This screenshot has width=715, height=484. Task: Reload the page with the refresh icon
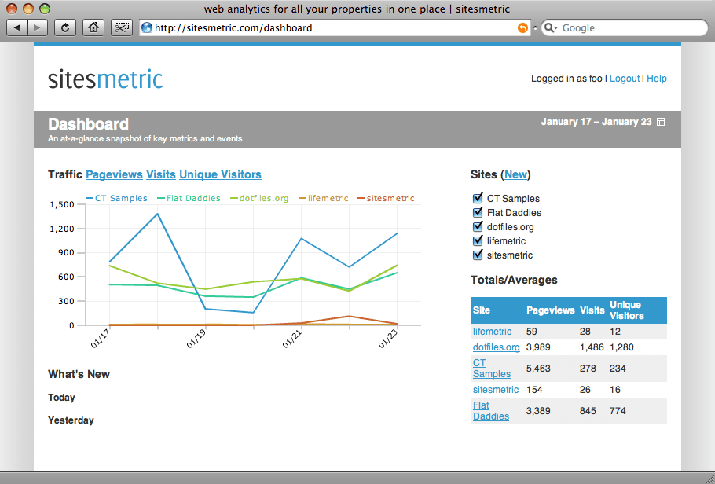pos(65,27)
